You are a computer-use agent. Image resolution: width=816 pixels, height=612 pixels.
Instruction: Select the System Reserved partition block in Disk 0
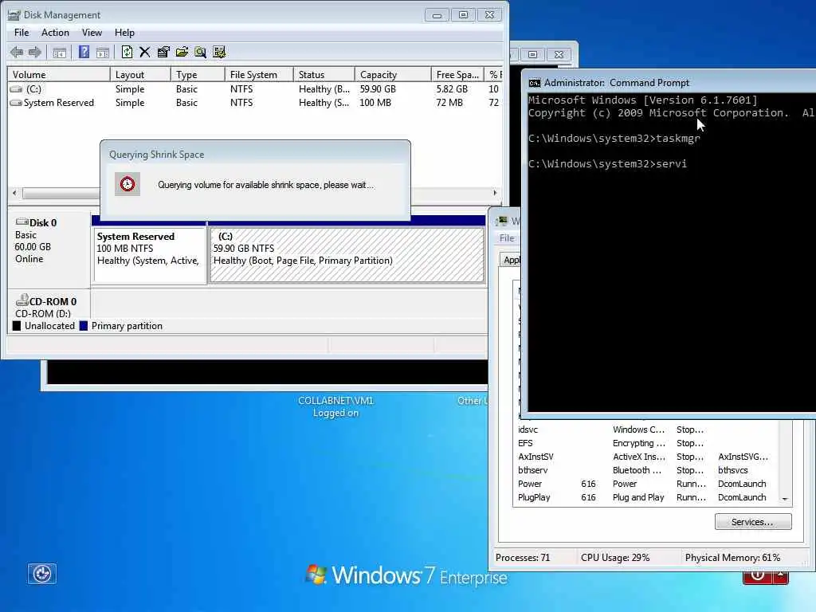pyautogui.click(x=149, y=254)
